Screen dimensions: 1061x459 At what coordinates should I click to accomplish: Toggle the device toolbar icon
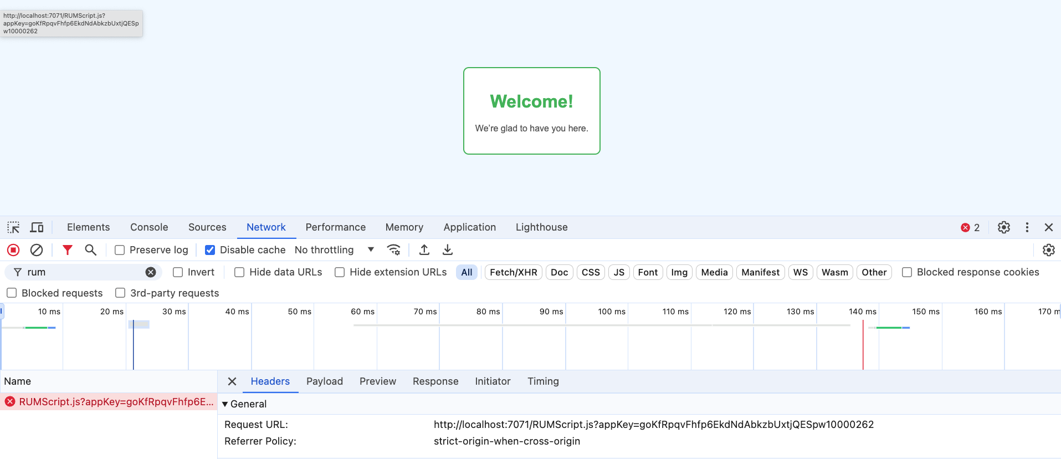(x=37, y=227)
